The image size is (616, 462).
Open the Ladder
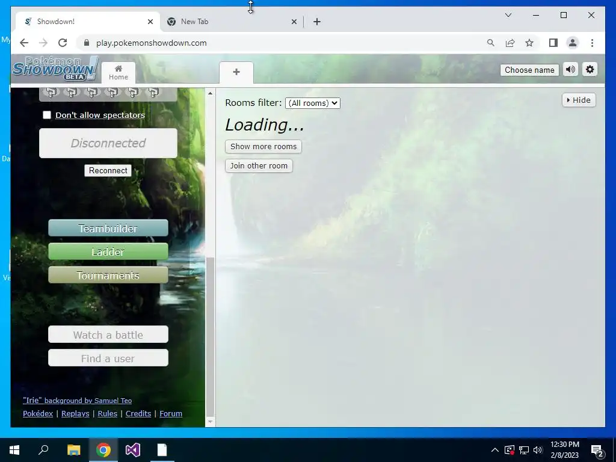tap(108, 252)
